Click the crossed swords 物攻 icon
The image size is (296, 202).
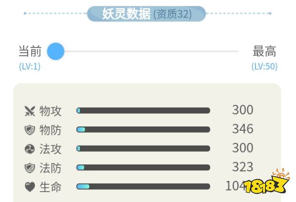click(x=30, y=111)
